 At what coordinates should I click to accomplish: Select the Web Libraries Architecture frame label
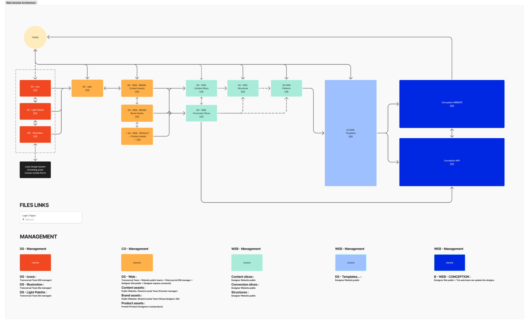click(x=21, y=3)
